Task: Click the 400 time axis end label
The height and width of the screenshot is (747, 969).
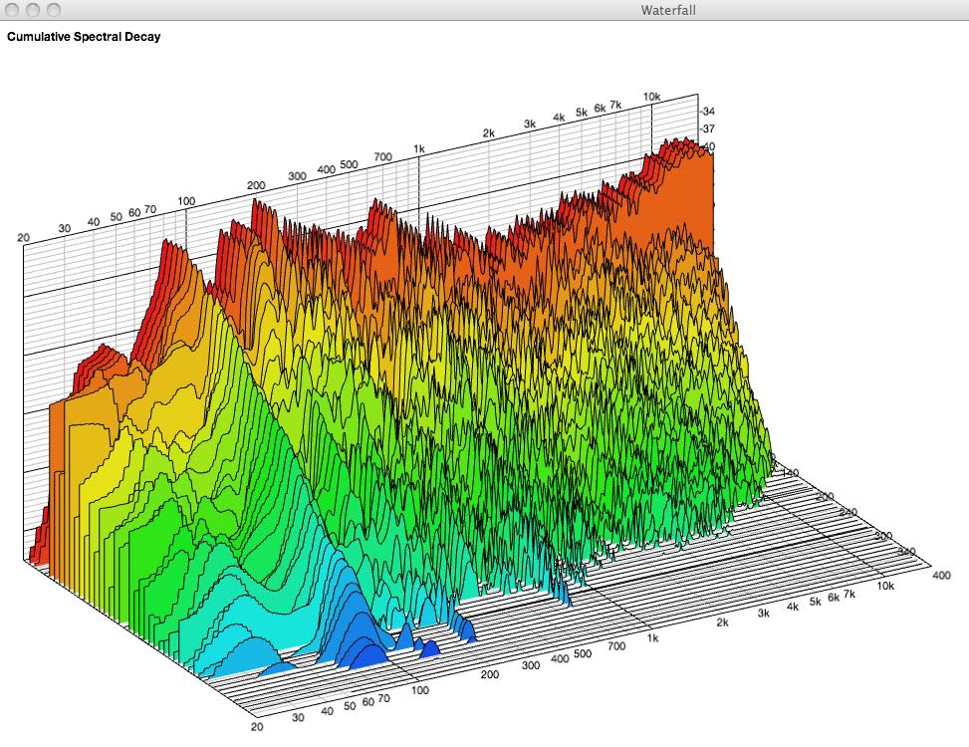Action: [942, 575]
